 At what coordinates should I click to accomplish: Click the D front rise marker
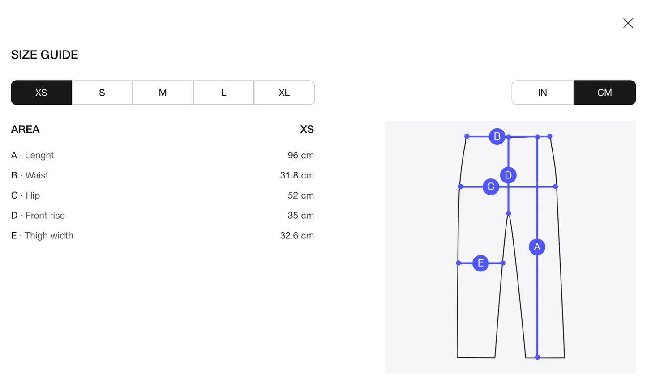508,175
